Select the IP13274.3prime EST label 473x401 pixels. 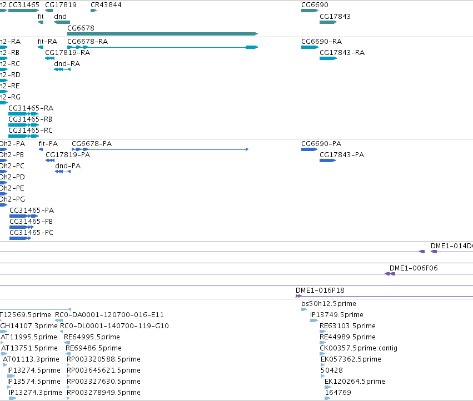tap(35, 393)
